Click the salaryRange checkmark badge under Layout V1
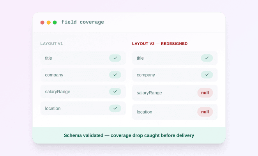This screenshot has width=258, height=156. [115, 91]
